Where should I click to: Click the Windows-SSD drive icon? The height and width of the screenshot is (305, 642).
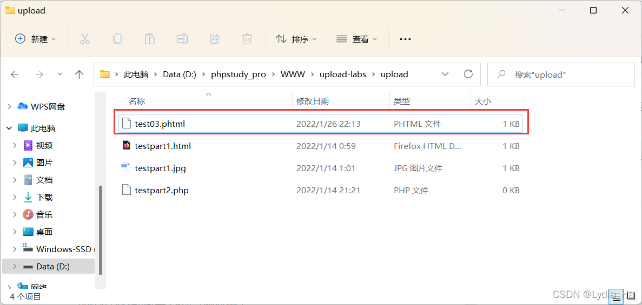pos(28,248)
